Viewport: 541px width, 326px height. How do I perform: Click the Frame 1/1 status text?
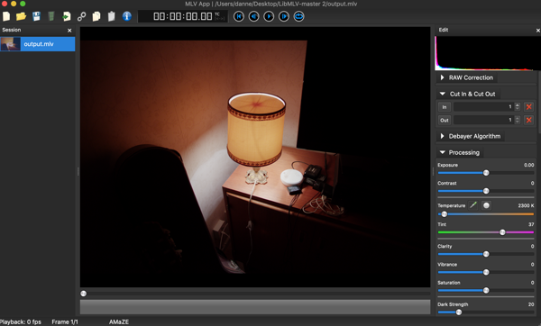pos(65,321)
